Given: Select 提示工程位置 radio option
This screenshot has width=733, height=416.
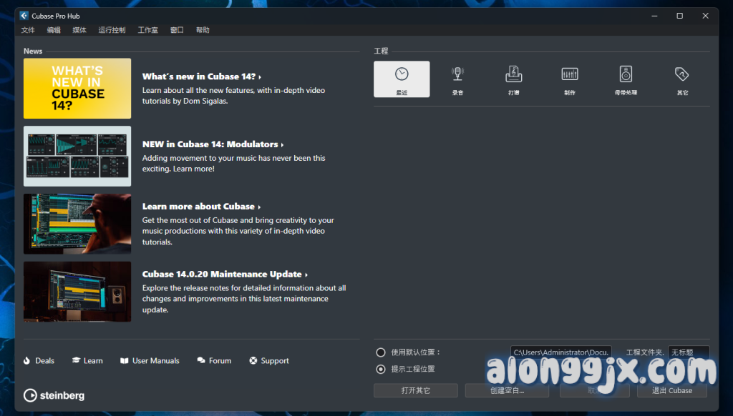Looking at the screenshot, I should point(381,369).
